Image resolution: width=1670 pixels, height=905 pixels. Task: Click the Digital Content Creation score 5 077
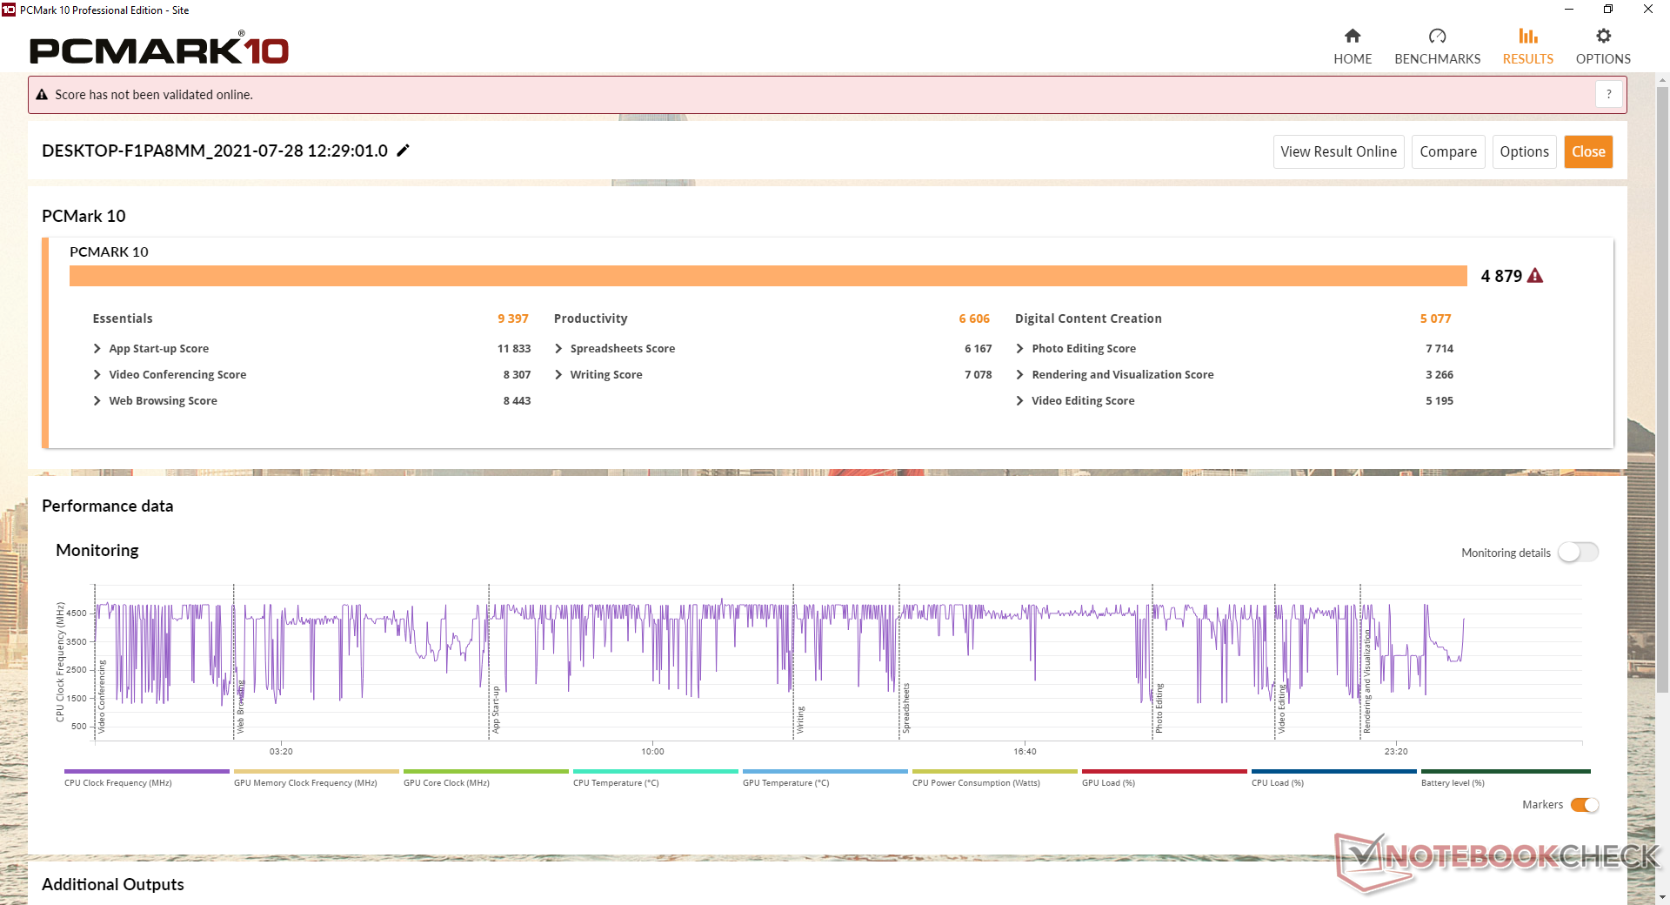[1435, 318]
